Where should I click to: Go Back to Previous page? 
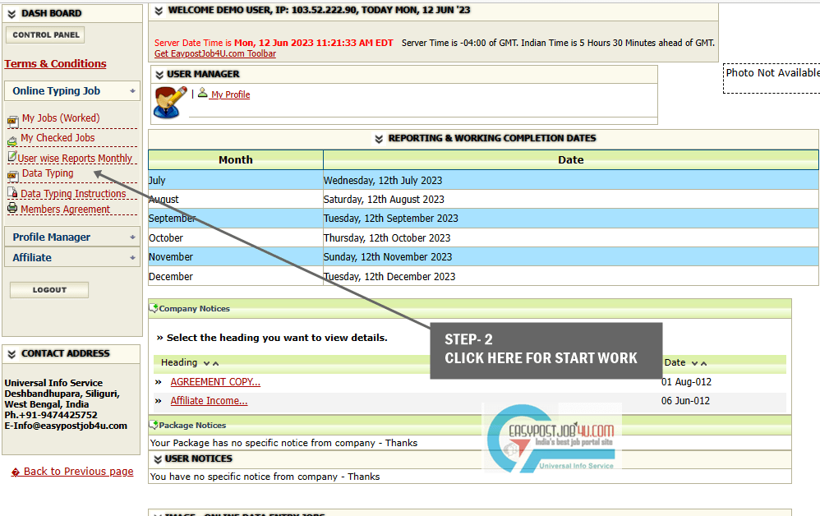[78, 472]
